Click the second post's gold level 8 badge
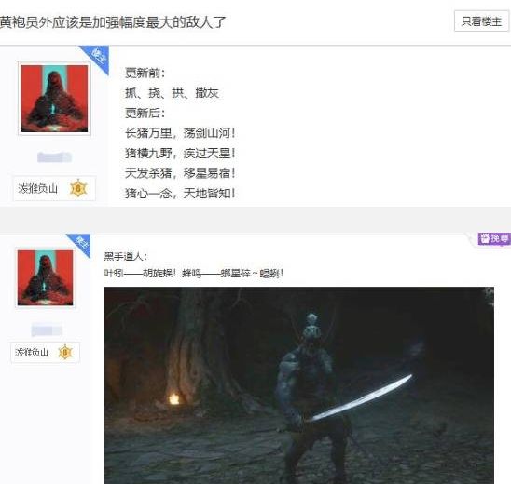Image resolution: width=511 pixels, height=484 pixels. (x=65, y=352)
